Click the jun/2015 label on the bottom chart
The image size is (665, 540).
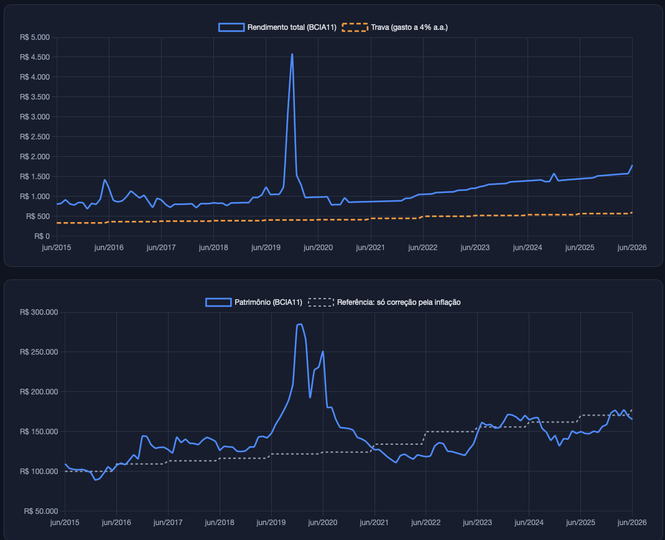(x=65, y=522)
